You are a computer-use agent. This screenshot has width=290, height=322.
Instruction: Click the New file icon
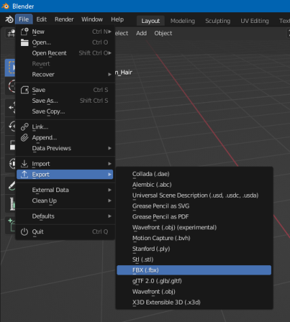pos(24,32)
